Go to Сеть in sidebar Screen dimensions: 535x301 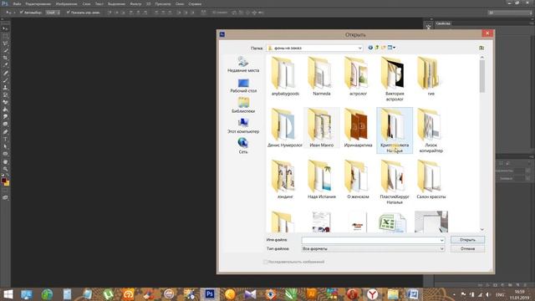coord(243,146)
